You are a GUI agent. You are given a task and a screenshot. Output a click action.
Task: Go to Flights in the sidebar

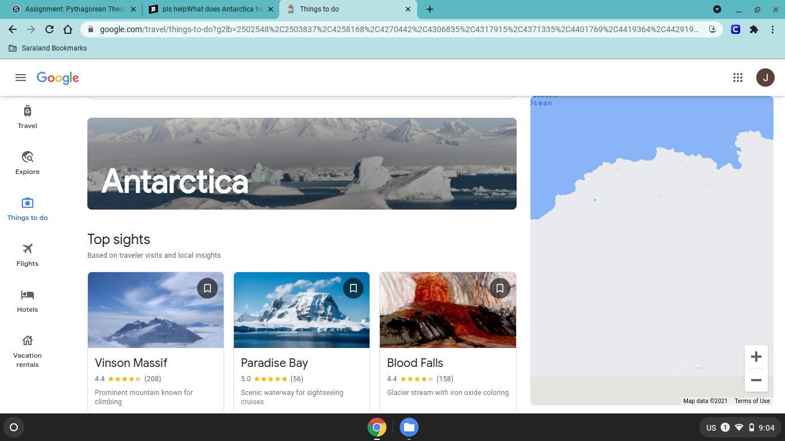[x=27, y=255]
